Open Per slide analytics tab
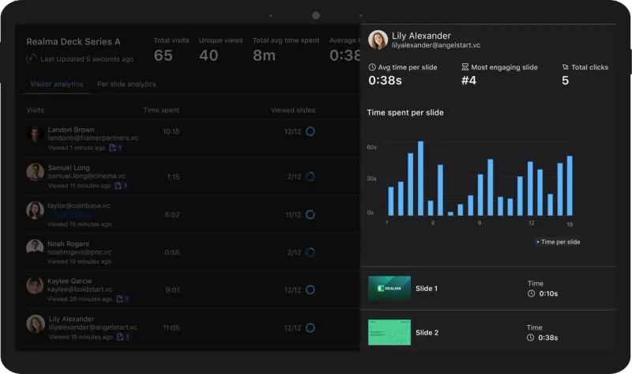This screenshot has height=374, width=632. (x=126, y=84)
